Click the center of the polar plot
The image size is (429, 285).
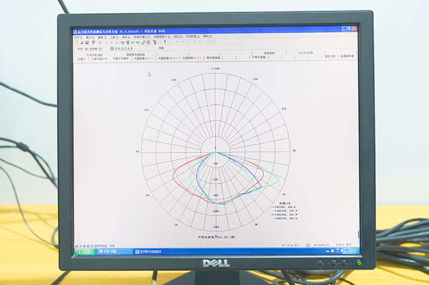coord(216,149)
